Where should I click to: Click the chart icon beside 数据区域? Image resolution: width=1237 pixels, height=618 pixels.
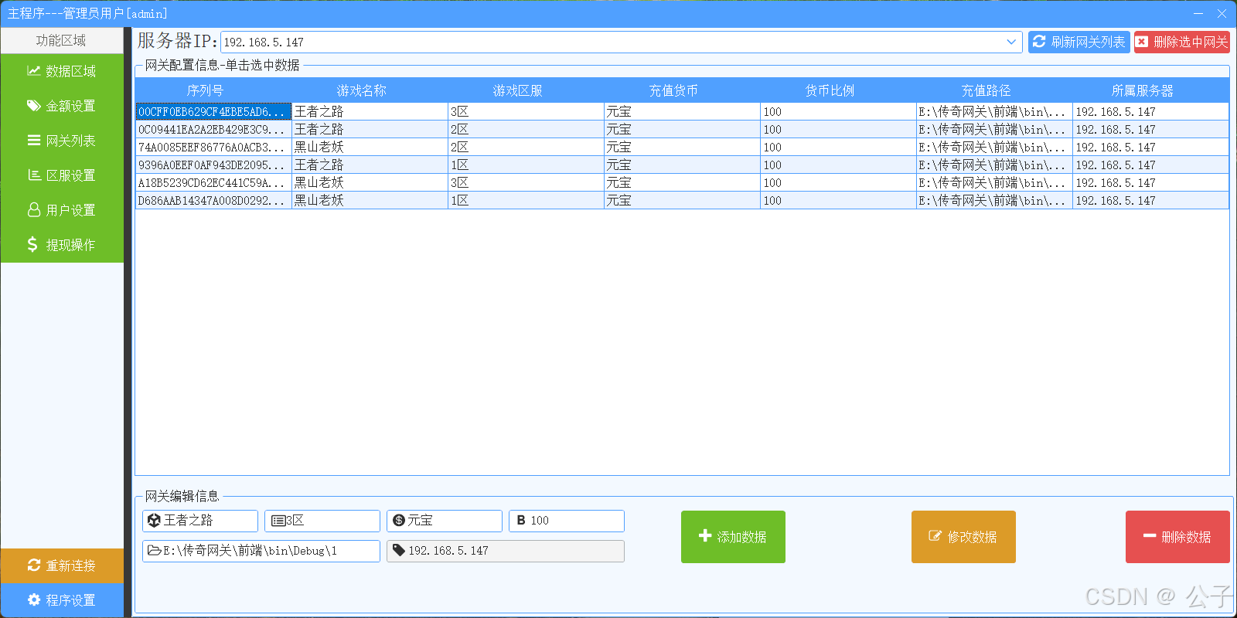click(x=33, y=71)
